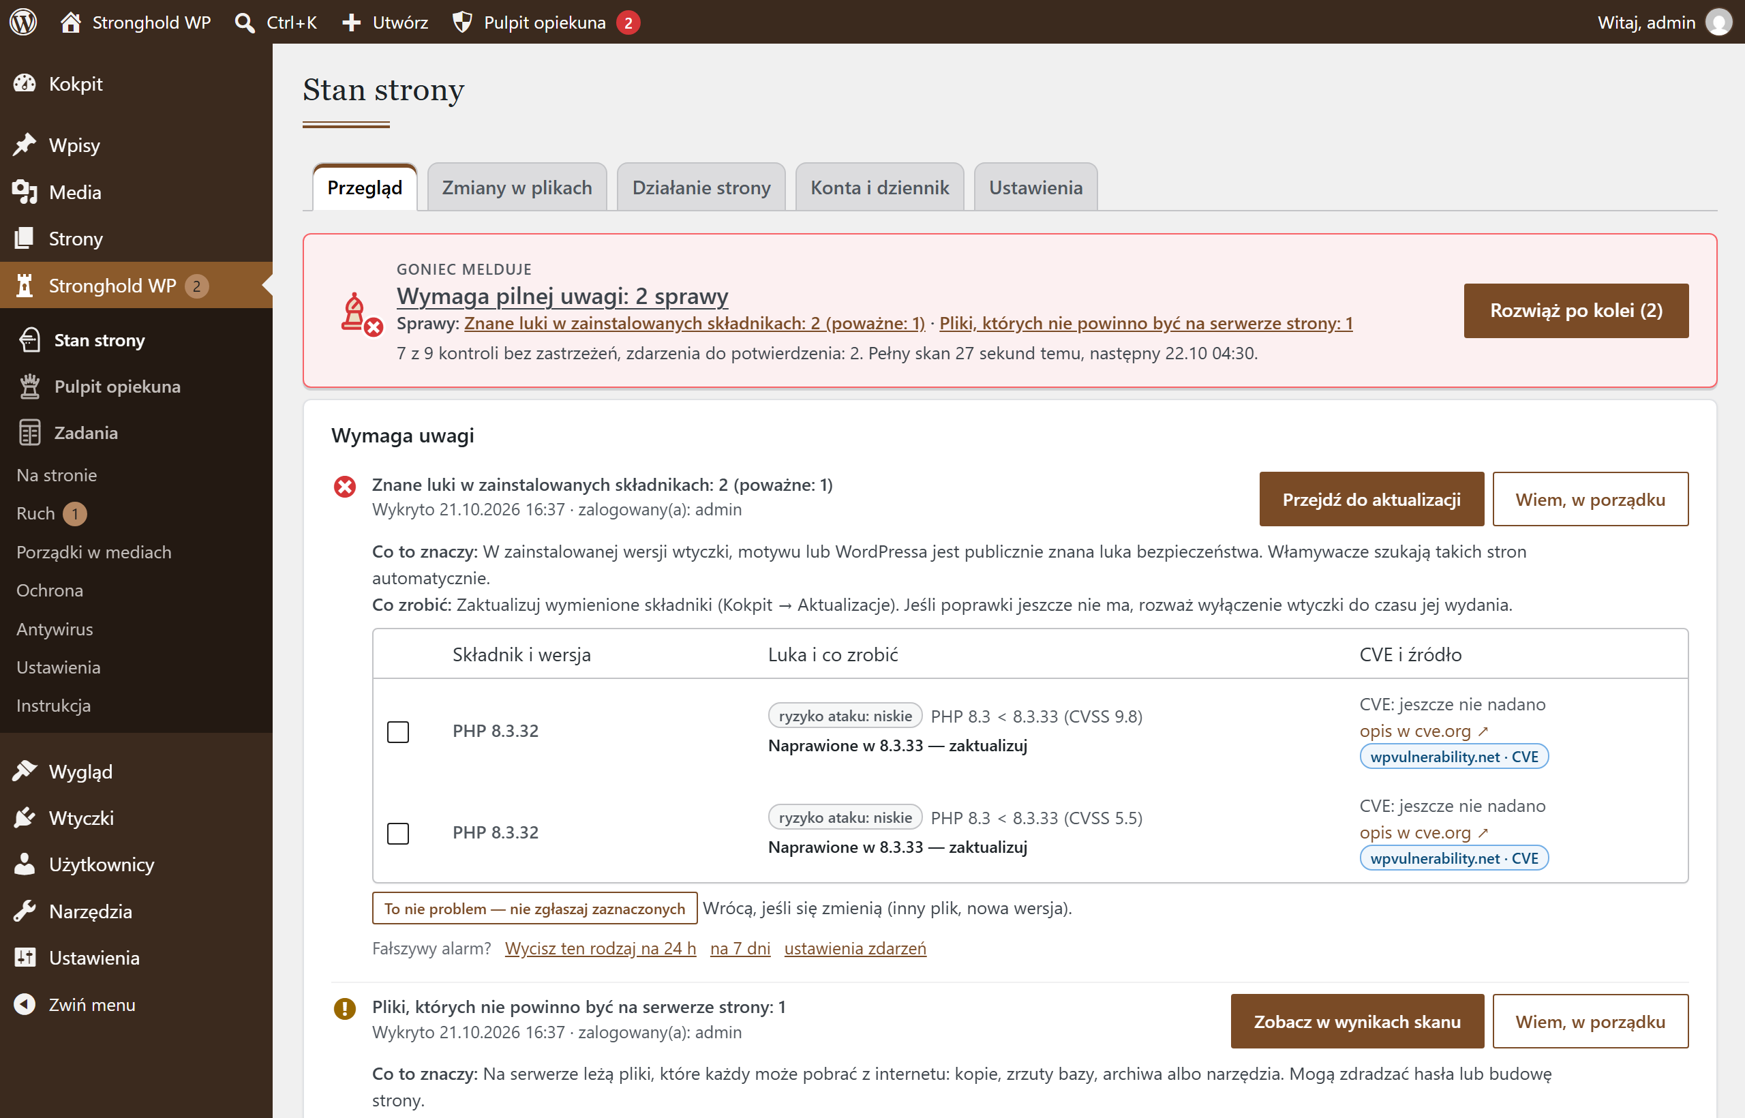Click the Strony pages icon
1745x1118 pixels.
pos(25,238)
